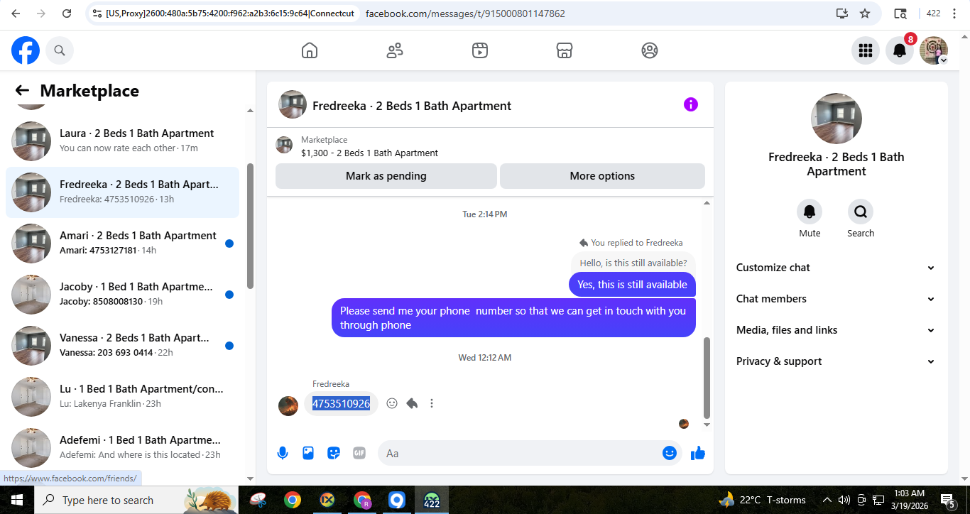Screen dimensions: 970x514
Task: Click the "Yes, this is still available" message
Action: coord(632,285)
